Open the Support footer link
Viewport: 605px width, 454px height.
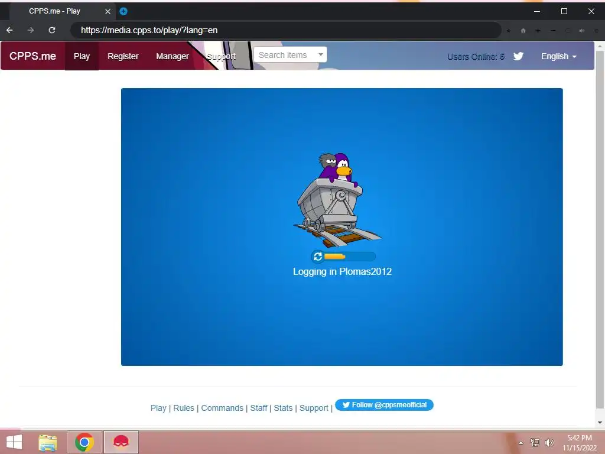tap(314, 408)
